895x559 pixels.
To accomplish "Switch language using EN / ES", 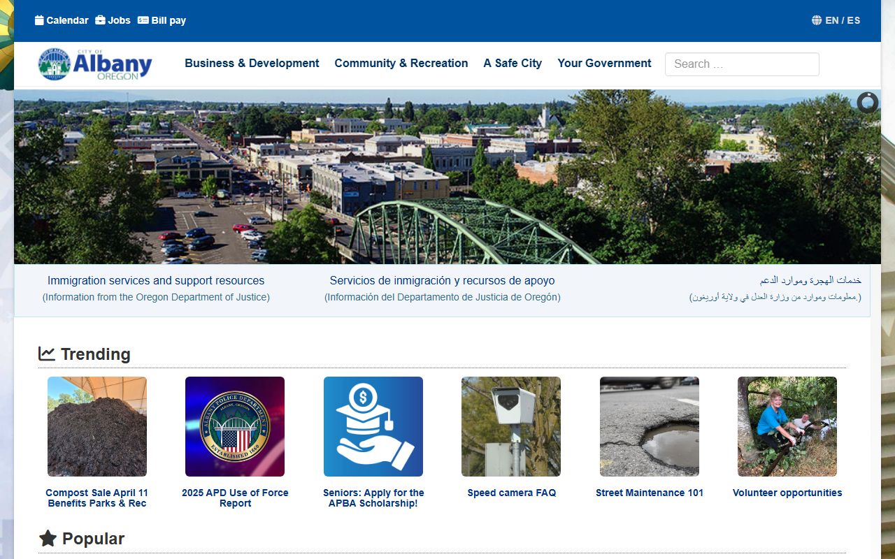I will tap(843, 20).
